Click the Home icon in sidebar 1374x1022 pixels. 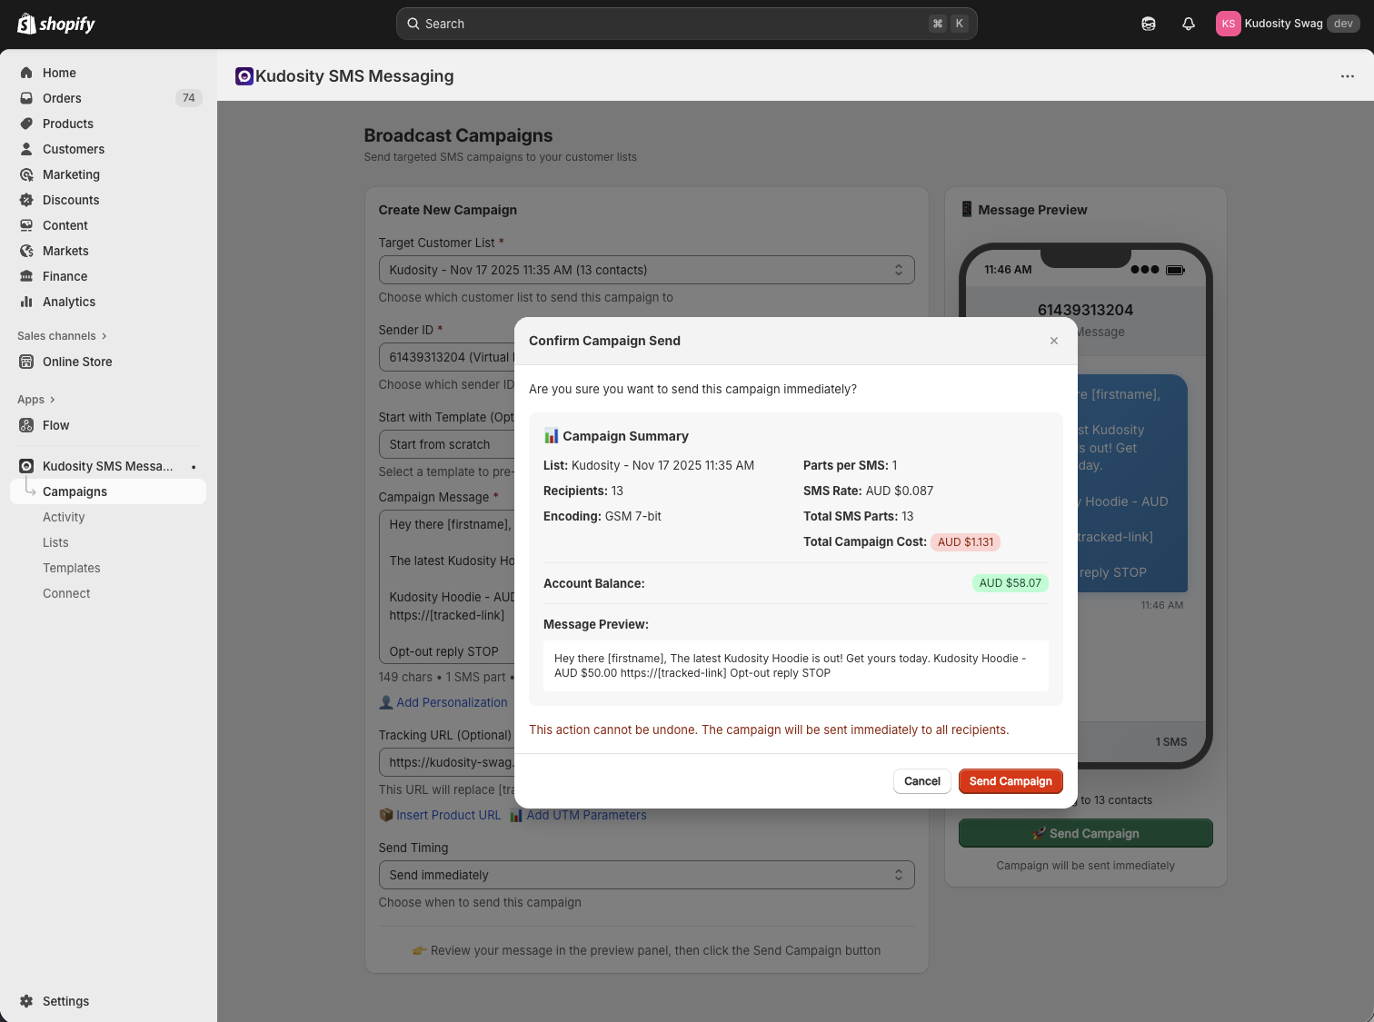(26, 73)
